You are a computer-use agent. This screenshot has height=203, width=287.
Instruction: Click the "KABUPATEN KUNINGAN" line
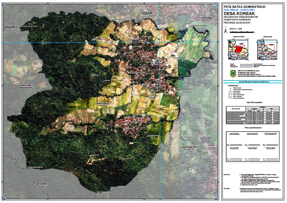[x=237, y=20]
